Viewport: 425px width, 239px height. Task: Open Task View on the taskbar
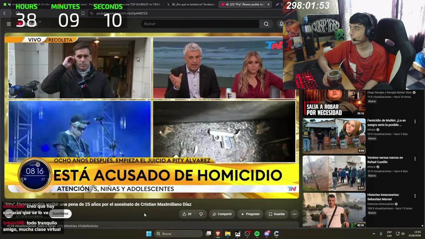(x=209, y=234)
